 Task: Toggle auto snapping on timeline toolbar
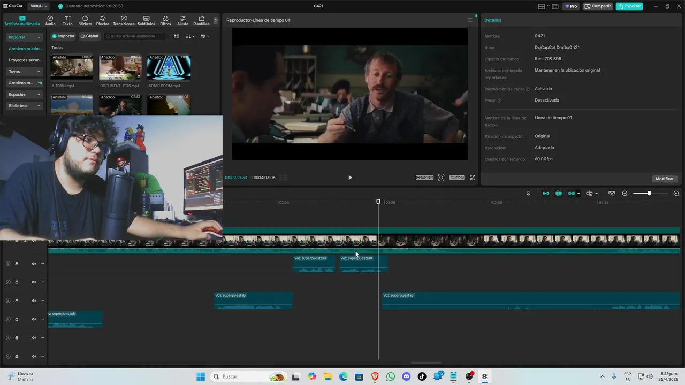coord(559,193)
